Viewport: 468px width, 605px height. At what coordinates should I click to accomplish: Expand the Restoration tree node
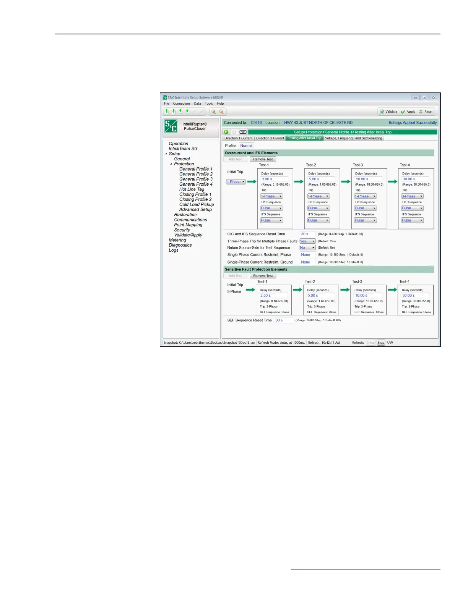tap(171, 215)
